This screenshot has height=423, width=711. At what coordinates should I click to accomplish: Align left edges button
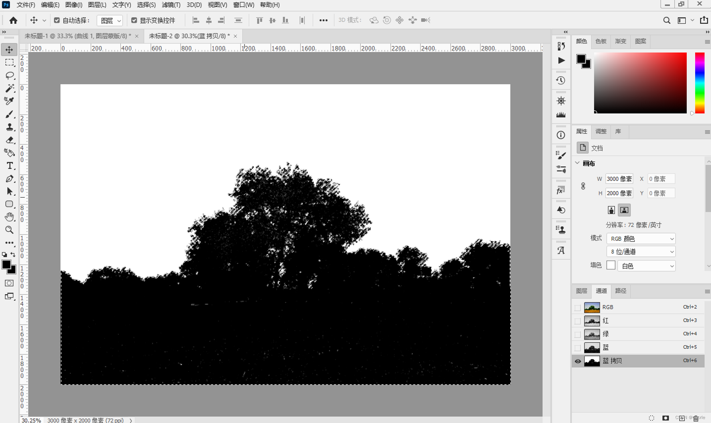(196, 20)
